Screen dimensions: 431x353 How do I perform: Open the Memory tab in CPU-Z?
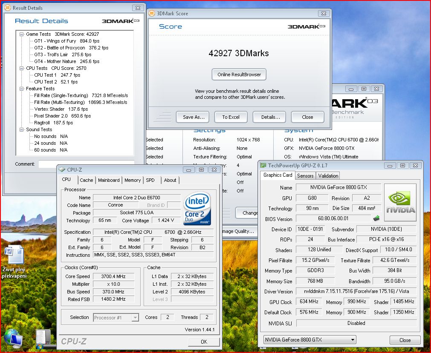coord(133,180)
